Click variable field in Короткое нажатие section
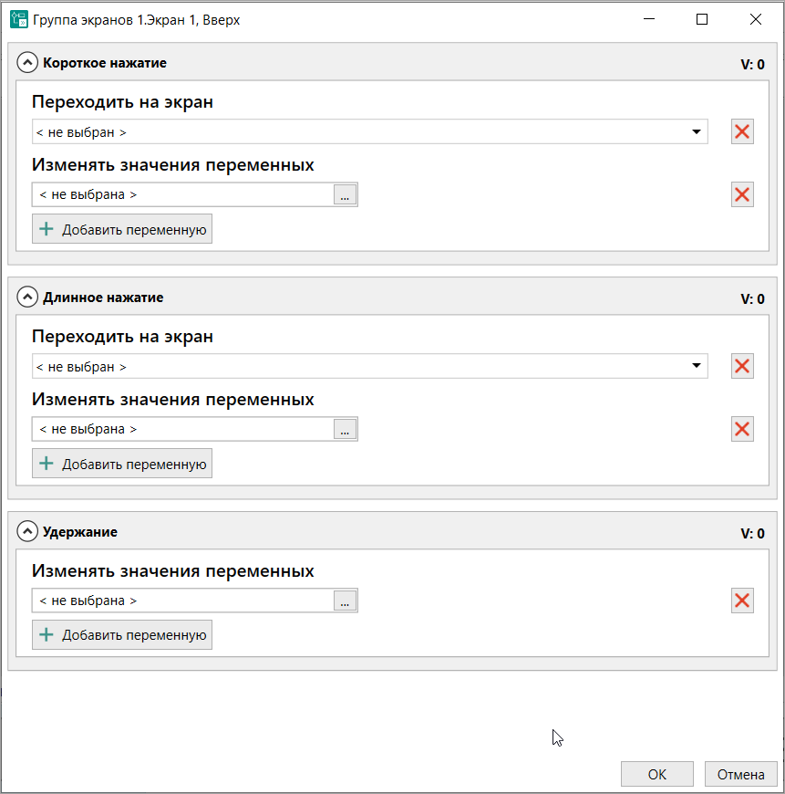Viewport: 785px width, 794px height. (182, 194)
